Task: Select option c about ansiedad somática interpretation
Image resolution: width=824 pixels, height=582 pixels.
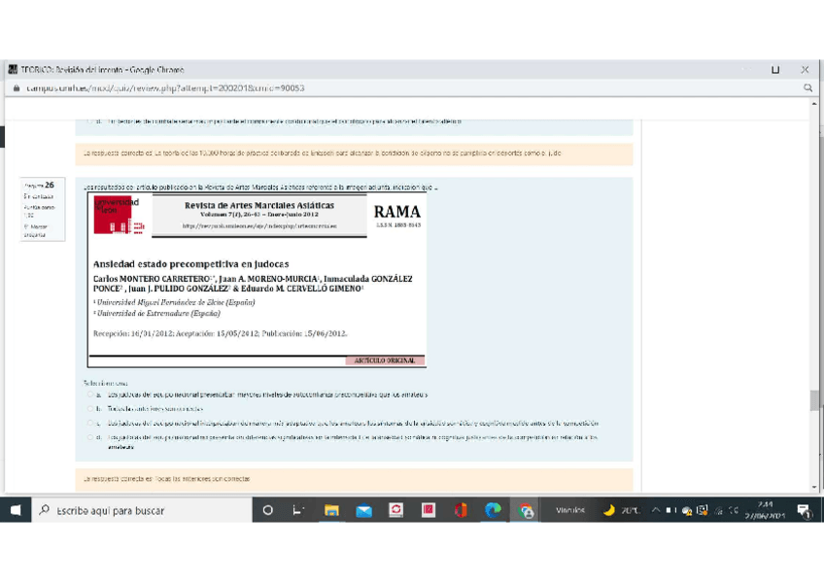Action: 89,423
